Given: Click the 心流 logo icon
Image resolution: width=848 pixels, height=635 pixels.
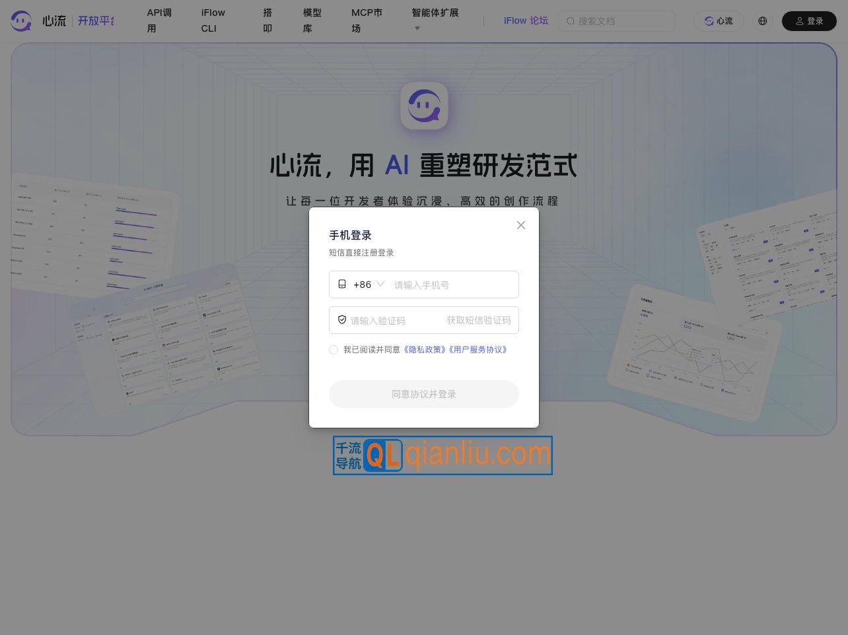Looking at the screenshot, I should 20,20.
